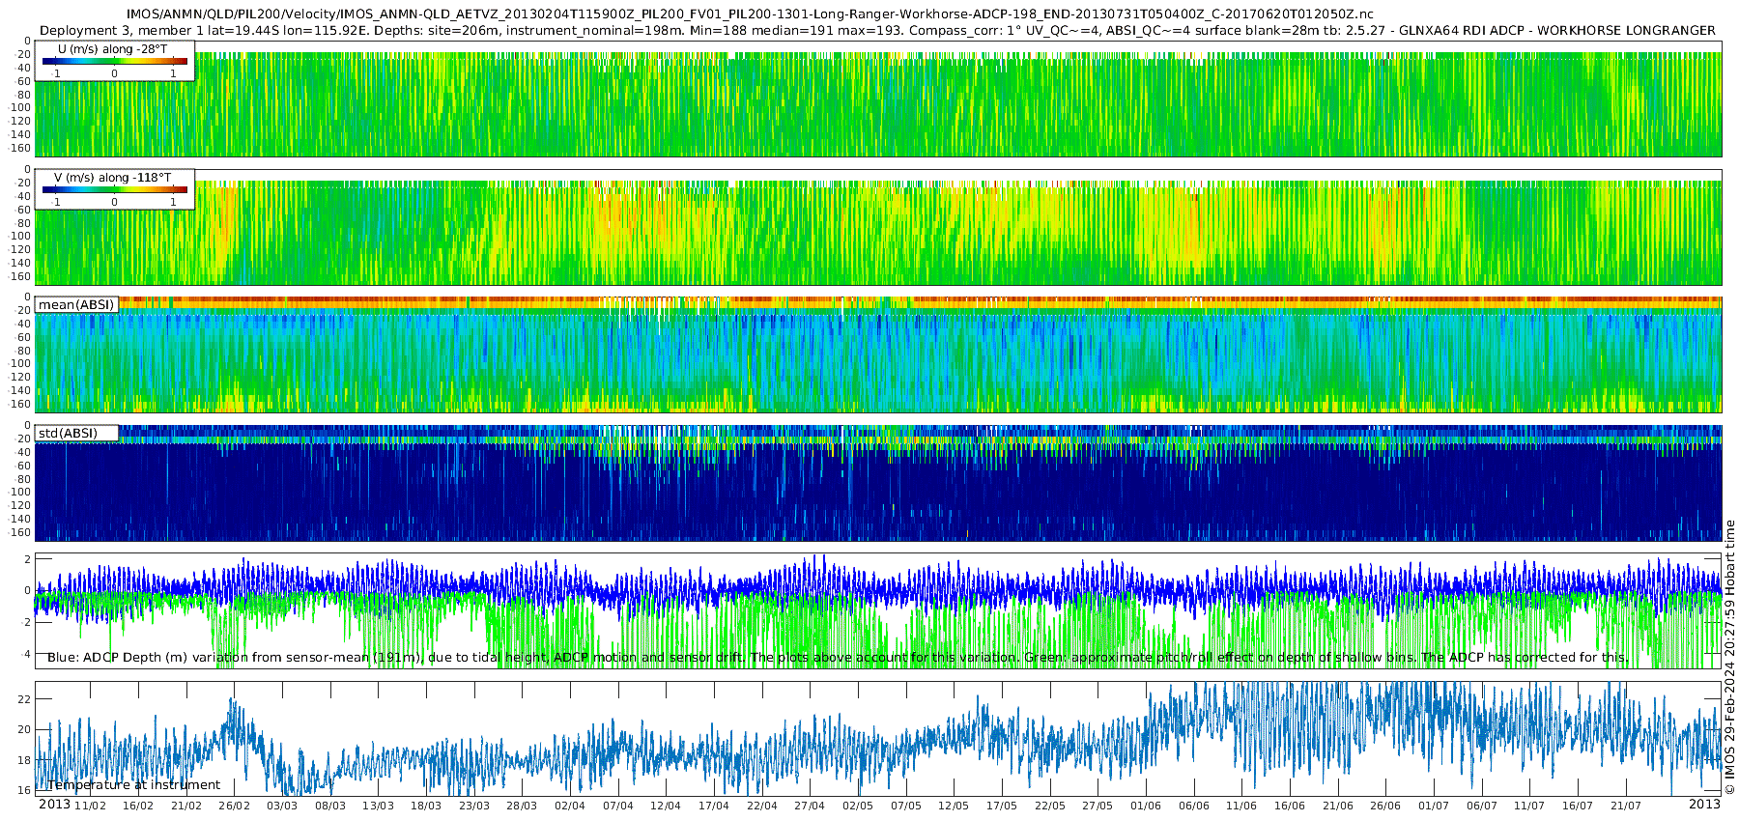This screenshot has width=1739, height=821.
Task: Click the 17/04 date tick label
Action: (x=714, y=806)
